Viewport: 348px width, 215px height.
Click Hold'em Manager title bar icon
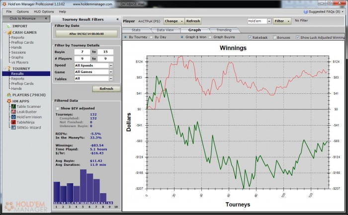(x=4, y=4)
